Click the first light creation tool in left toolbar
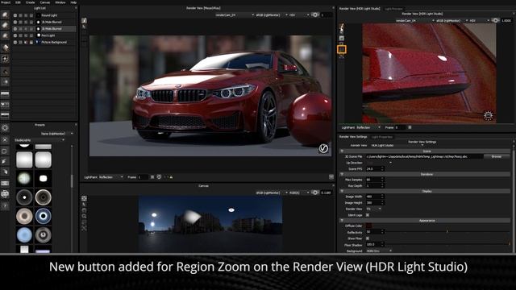 tap(5, 15)
